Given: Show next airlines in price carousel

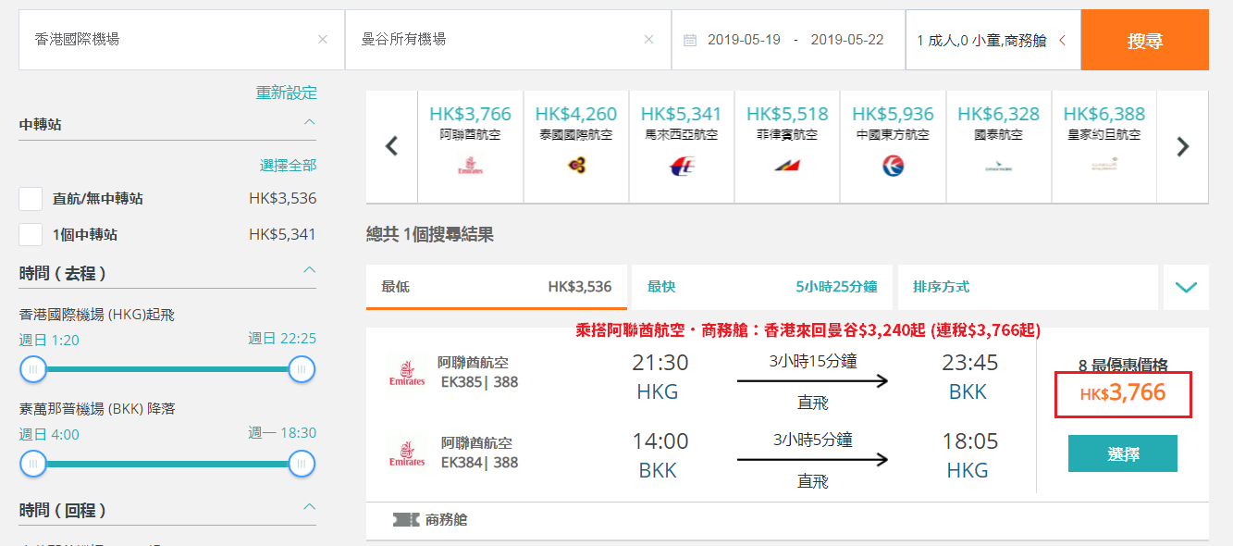Looking at the screenshot, I should point(1182,146).
